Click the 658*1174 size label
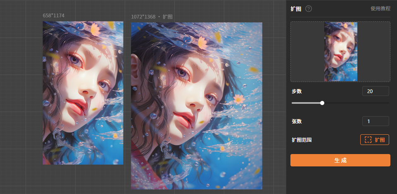 pos(53,16)
